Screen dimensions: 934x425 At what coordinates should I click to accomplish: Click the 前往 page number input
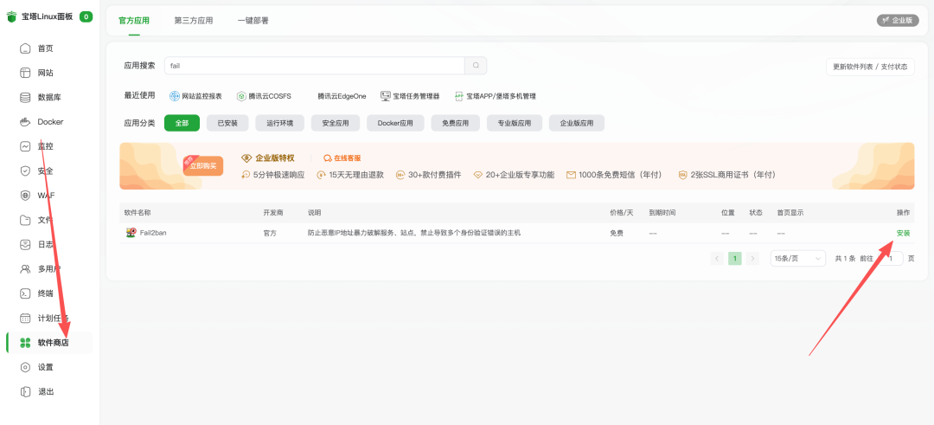(x=889, y=258)
